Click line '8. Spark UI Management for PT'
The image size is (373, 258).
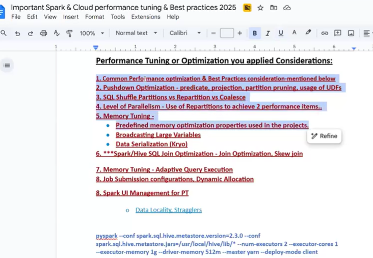(142, 193)
